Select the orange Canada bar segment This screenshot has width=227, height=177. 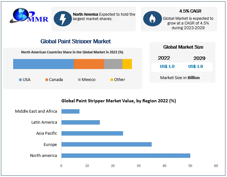tap(89, 64)
